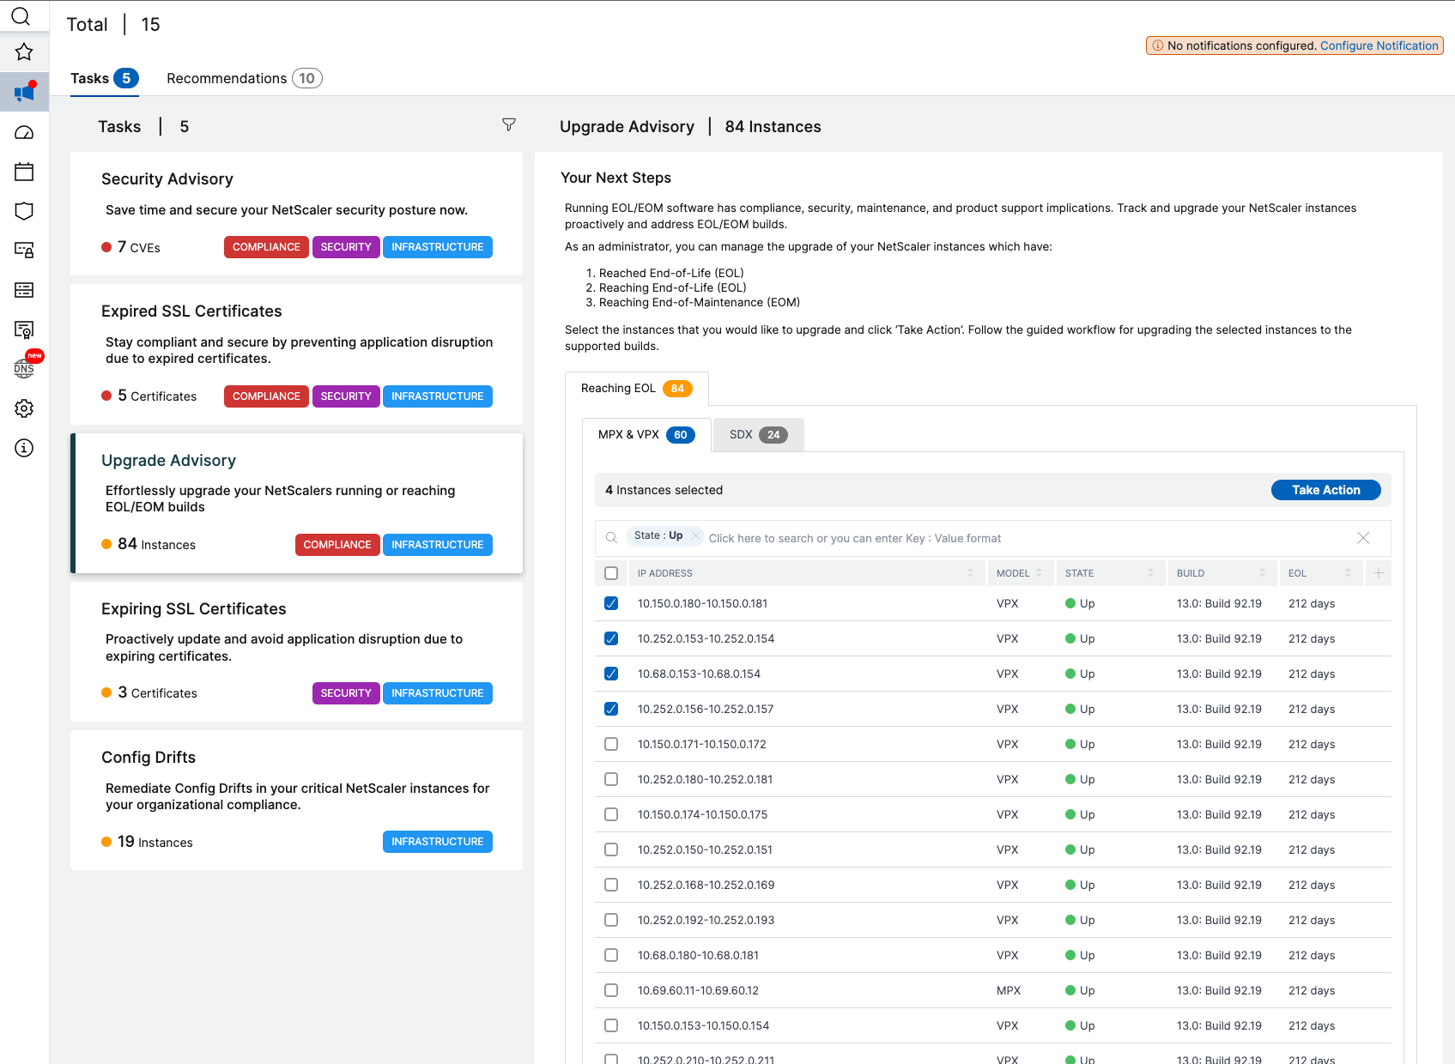The height and width of the screenshot is (1064, 1455).
Task: Open the dashboard gauge icon
Action: coord(24,132)
